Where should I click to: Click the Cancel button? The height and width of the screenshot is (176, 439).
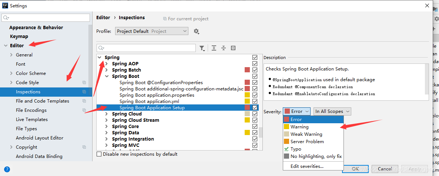[385, 169]
